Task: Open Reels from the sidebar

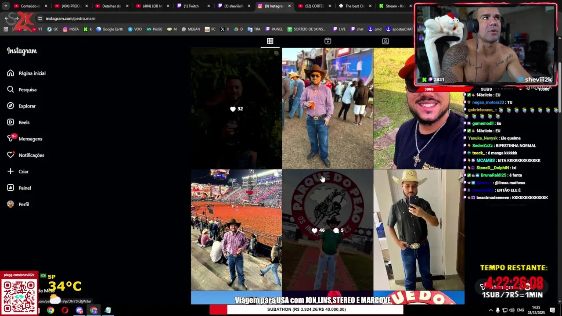Action: (x=18, y=122)
